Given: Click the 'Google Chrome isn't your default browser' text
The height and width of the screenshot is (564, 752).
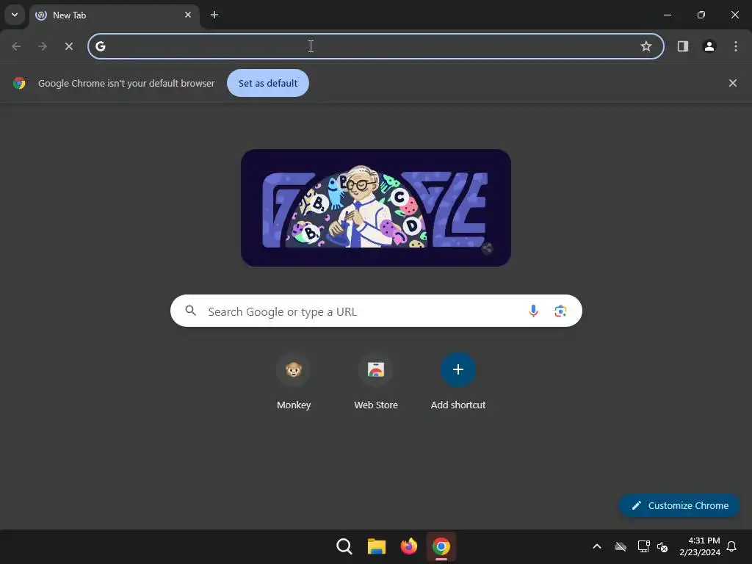Looking at the screenshot, I should [x=126, y=83].
